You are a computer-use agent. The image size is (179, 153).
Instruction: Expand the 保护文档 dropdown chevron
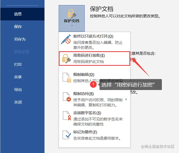(x=72, y=25)
